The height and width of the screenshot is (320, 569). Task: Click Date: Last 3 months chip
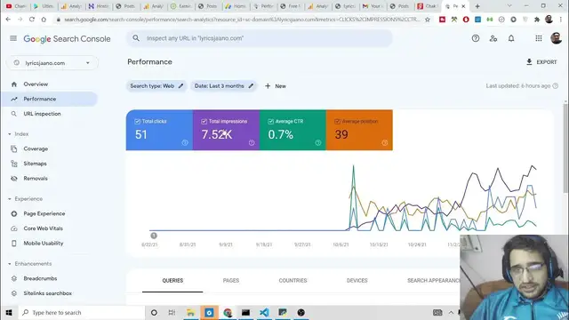224,86
